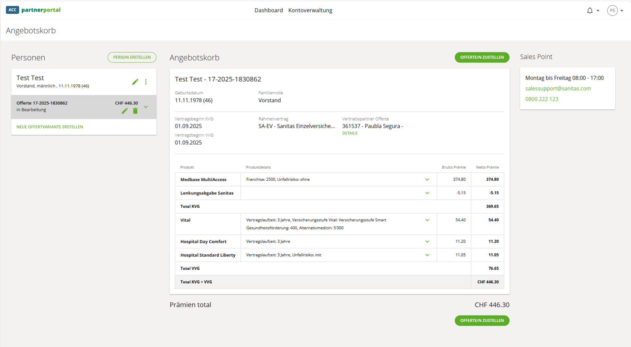Click Medbase MultiAccess product name

pyautogui.click(x=203, y=179)
